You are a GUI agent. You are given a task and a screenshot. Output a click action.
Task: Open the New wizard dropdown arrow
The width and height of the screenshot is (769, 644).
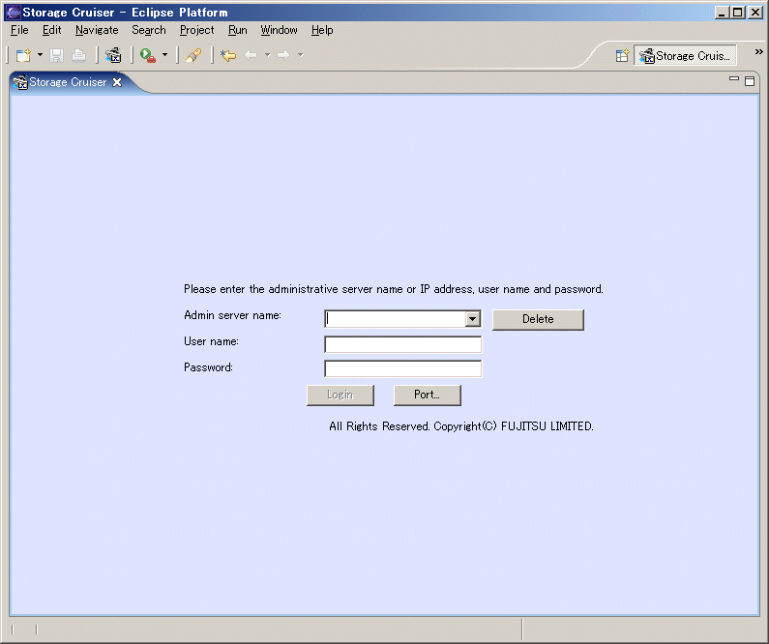[x=41, y=55]
